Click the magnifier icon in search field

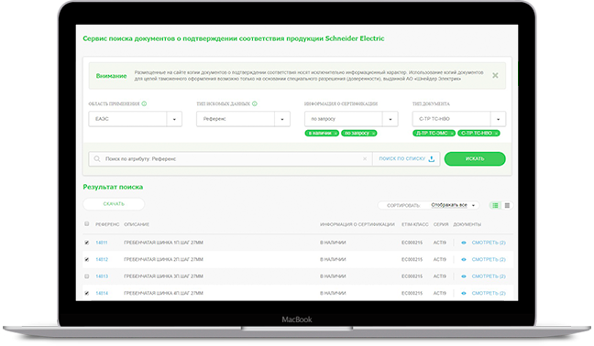click(97, 159)
